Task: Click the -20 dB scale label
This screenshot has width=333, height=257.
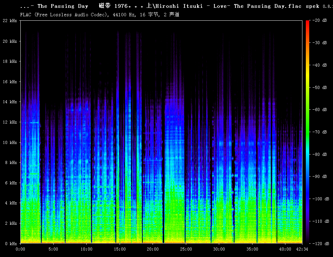Action: [320, 20]
